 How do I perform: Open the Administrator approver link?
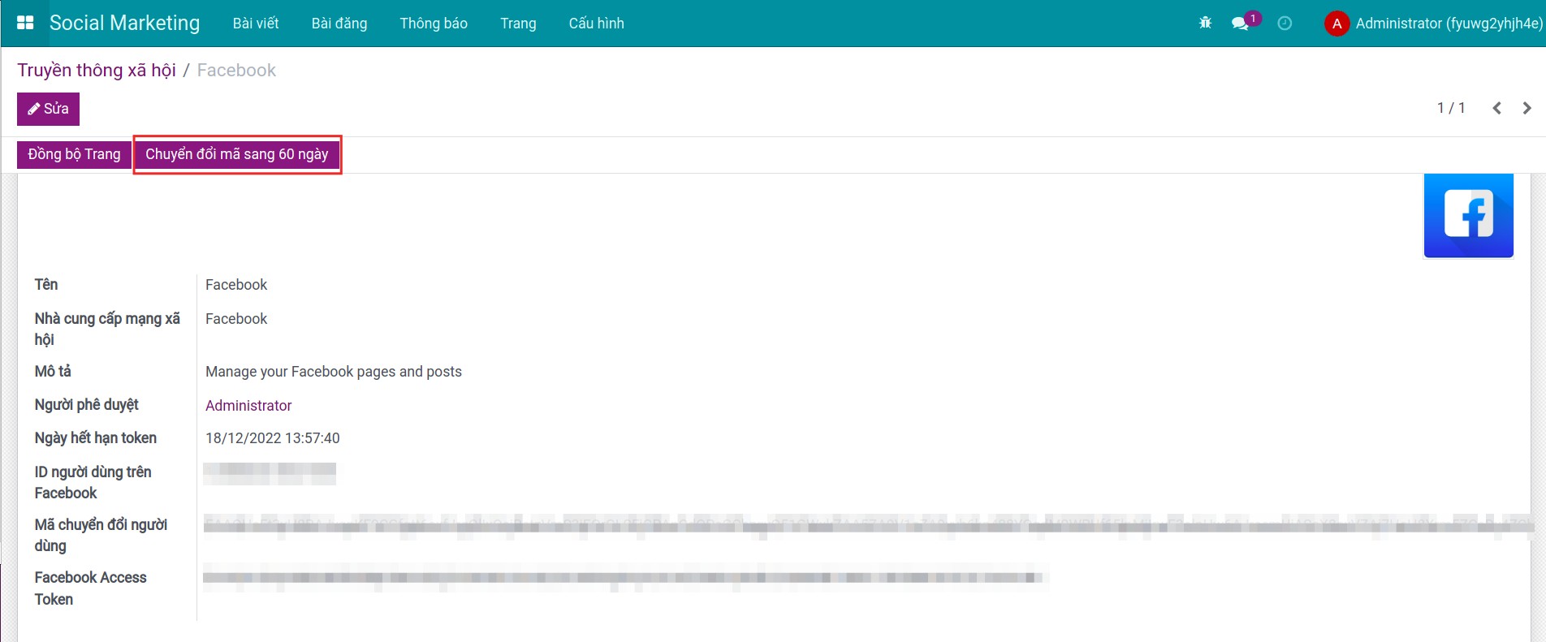click(248, 405)
